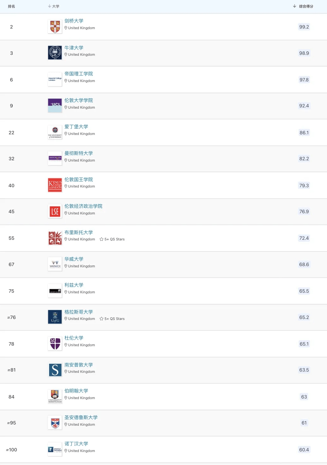Viewport: 327px width, 465px height.
Task: Click the 5+ QS Stars badge for 布里斯托大学
Action: [112, 239]
